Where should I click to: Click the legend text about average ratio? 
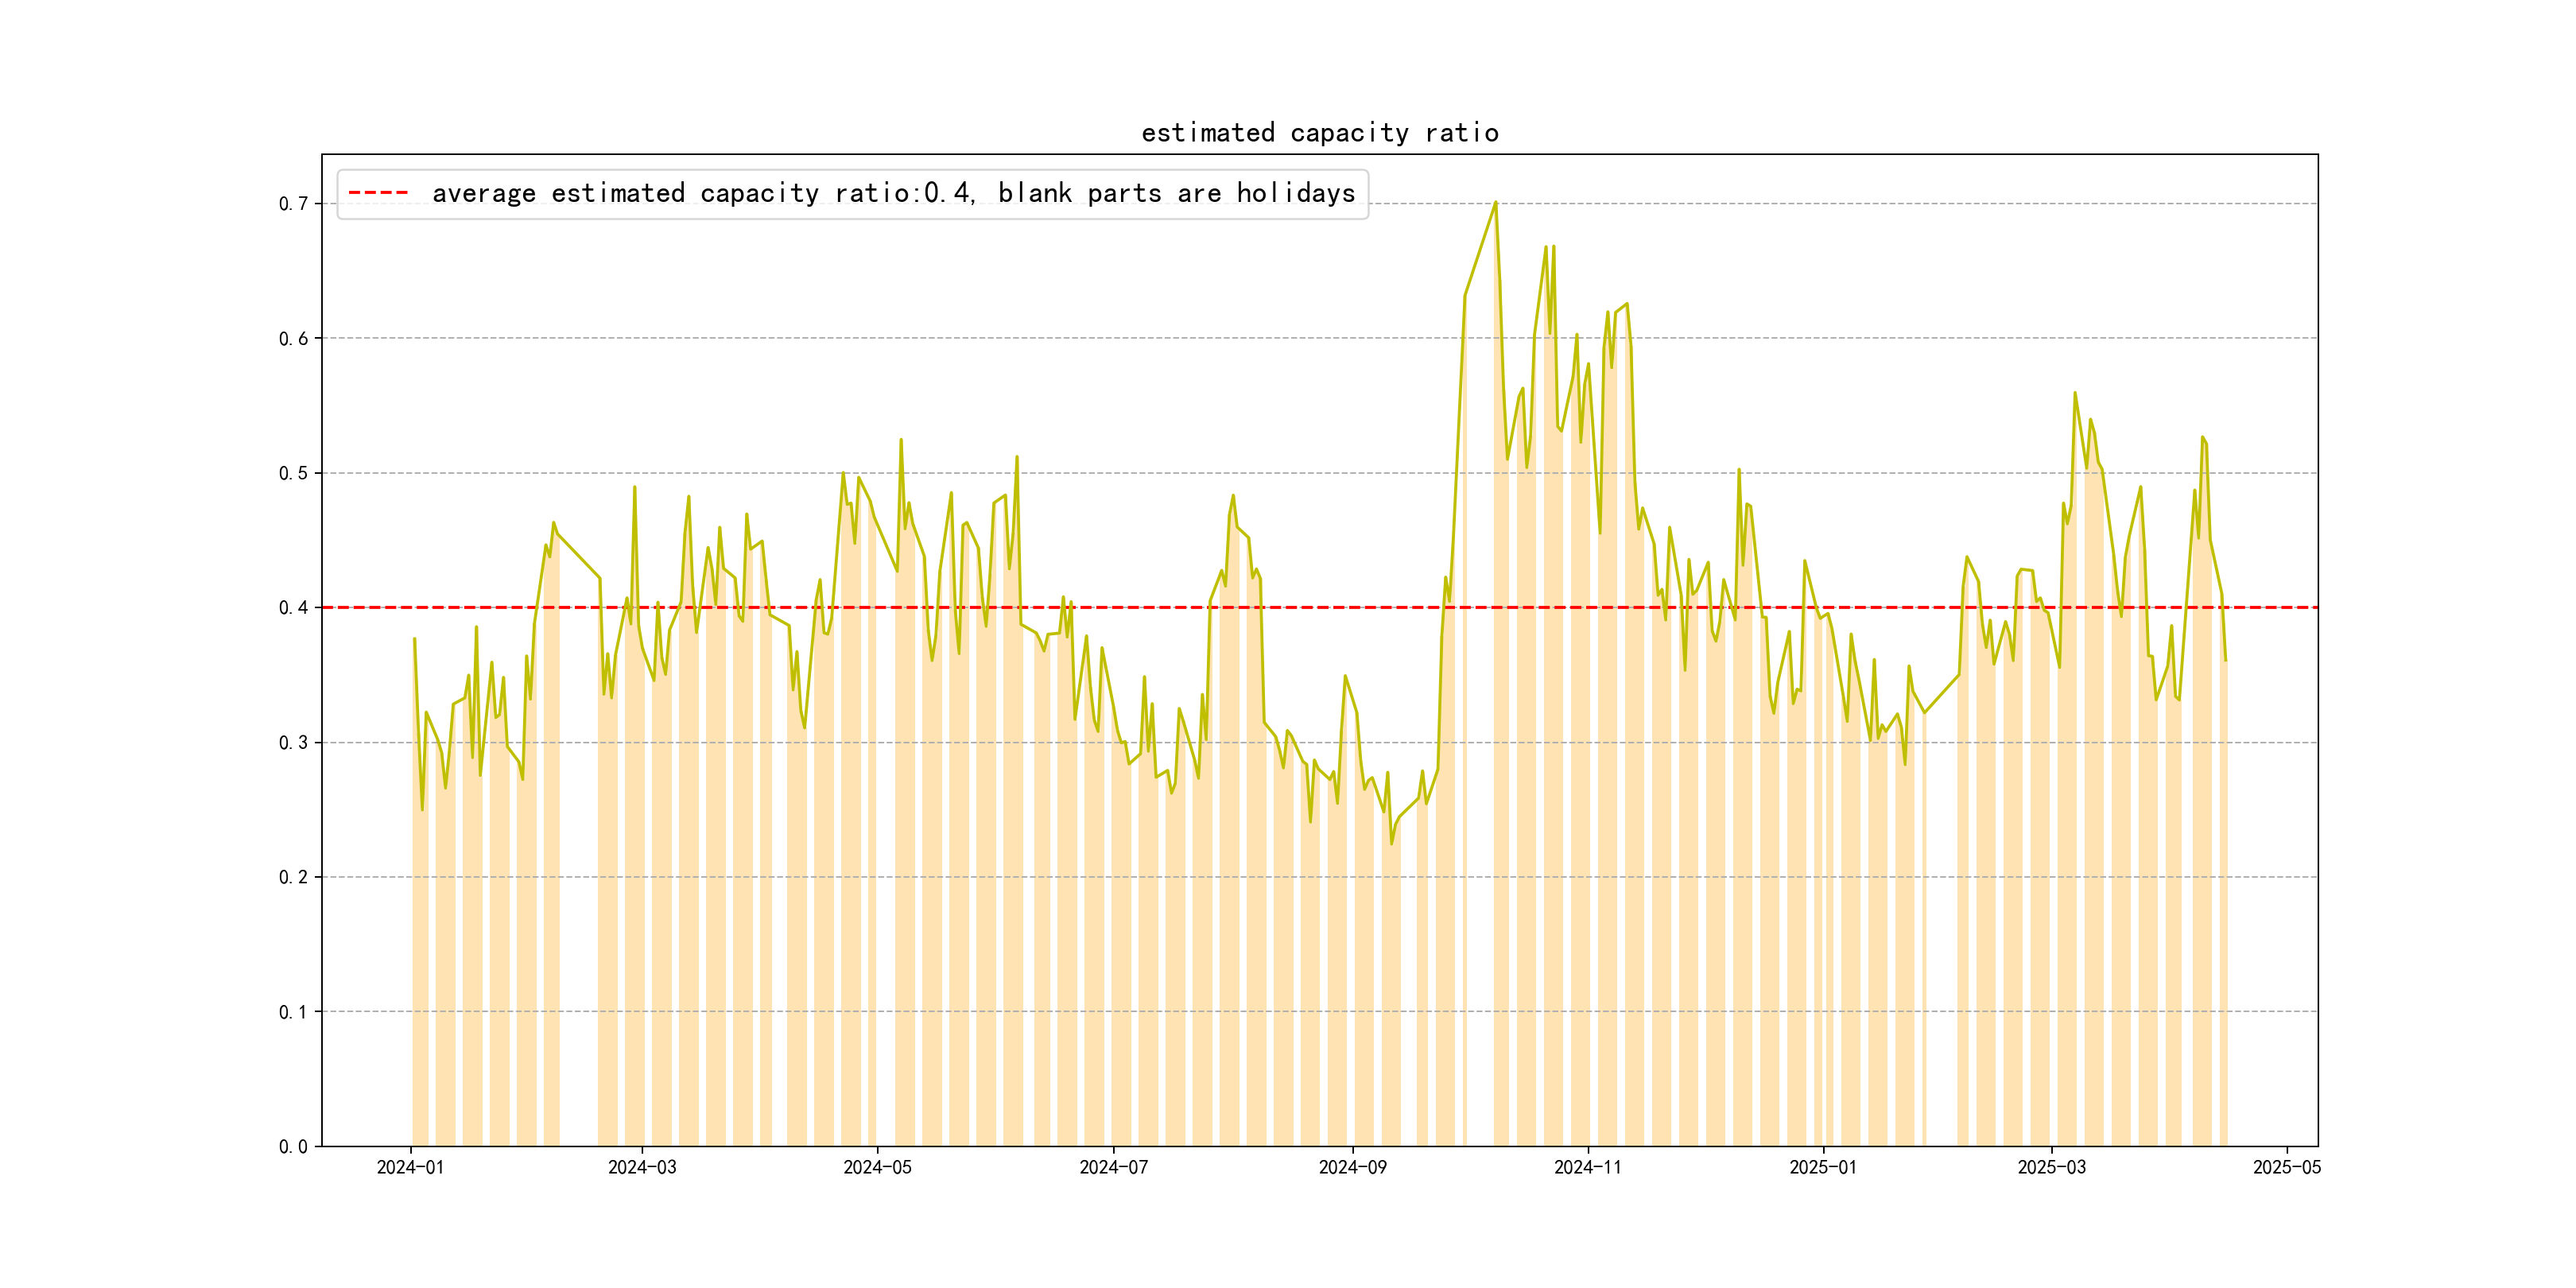click(893, 193)
